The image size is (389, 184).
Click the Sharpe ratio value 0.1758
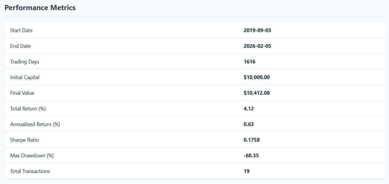pos(251,140)
